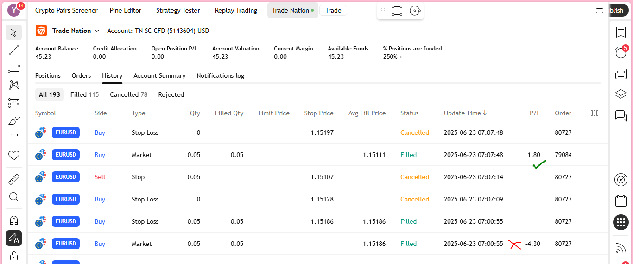
Task: Click EURUSD symbol in first history row
Action: click(66, 132)
